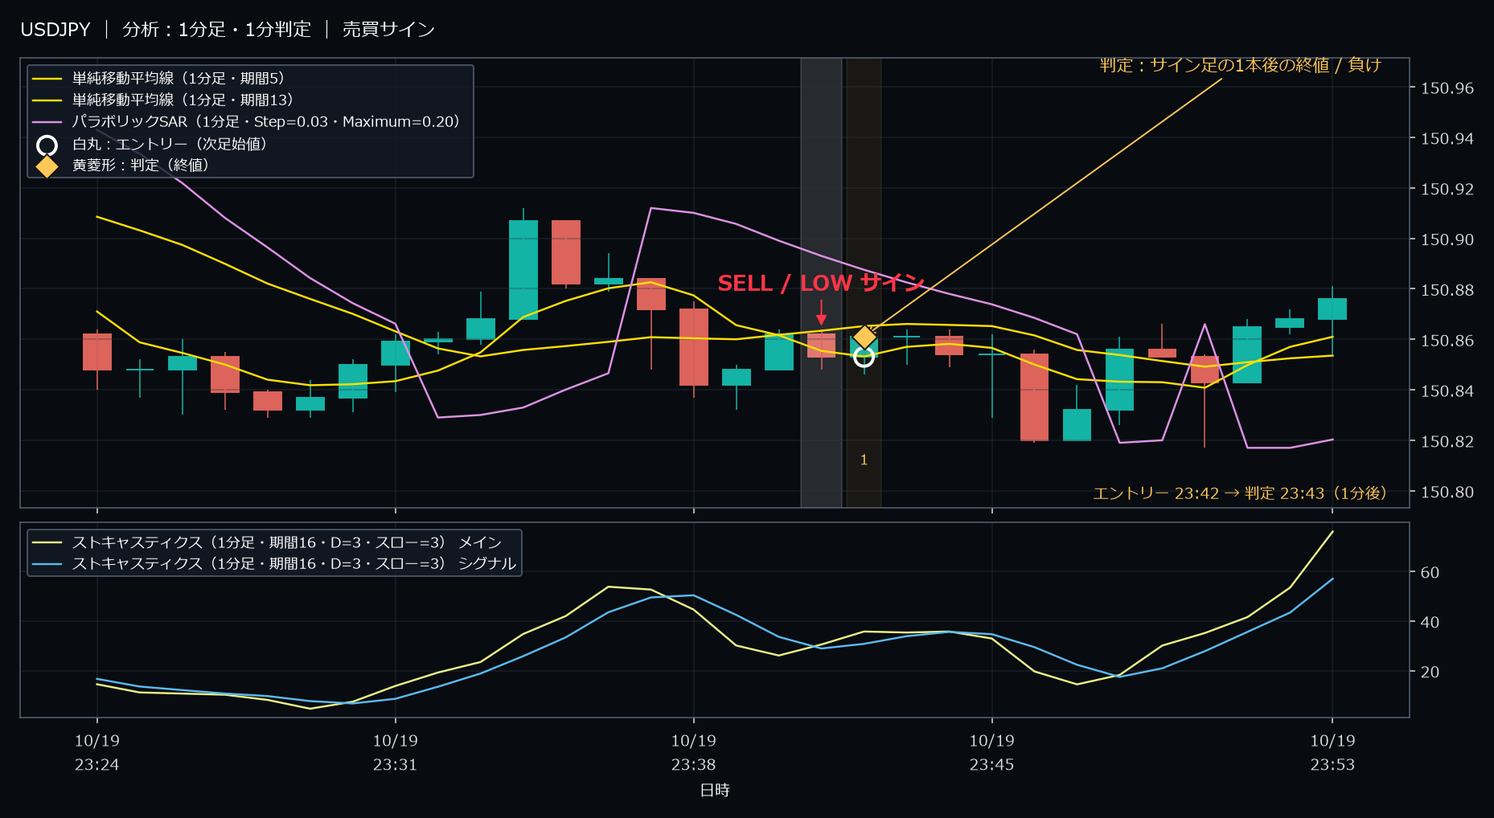Click the 150.80 price axis label
The width and height of the screenshot is (1494, 818).
tap(1447, 492)
